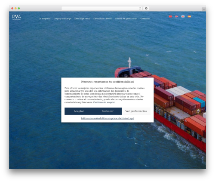Open the Política de privacidad link
This screenshot has height=182, width=215.
(111, 118)
